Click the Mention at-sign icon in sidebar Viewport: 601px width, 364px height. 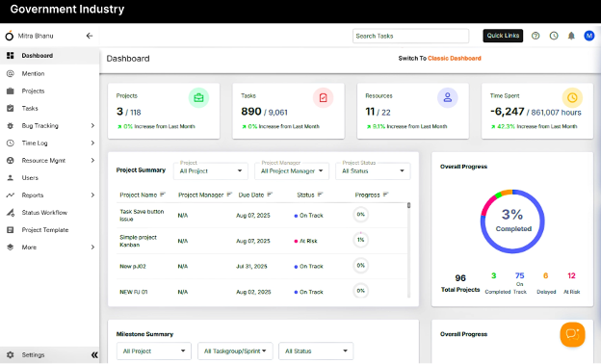pyautogui.click(x=11, y=73)
